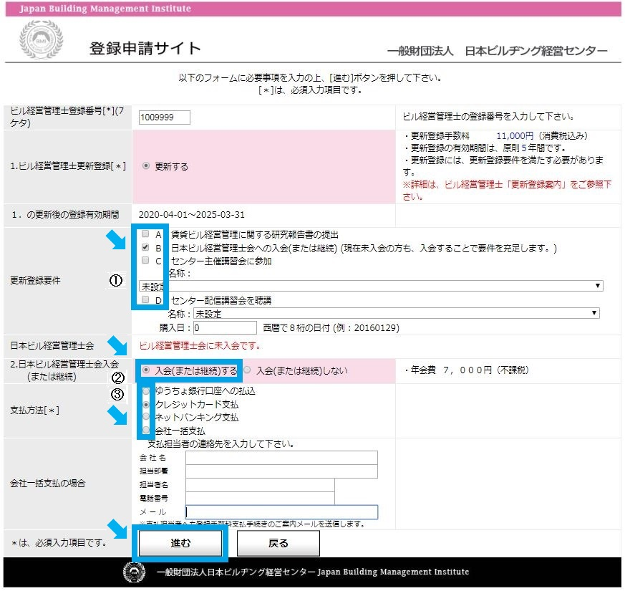Check requirement A research report checkbox
625x591 pixels.
coord(145,234)
